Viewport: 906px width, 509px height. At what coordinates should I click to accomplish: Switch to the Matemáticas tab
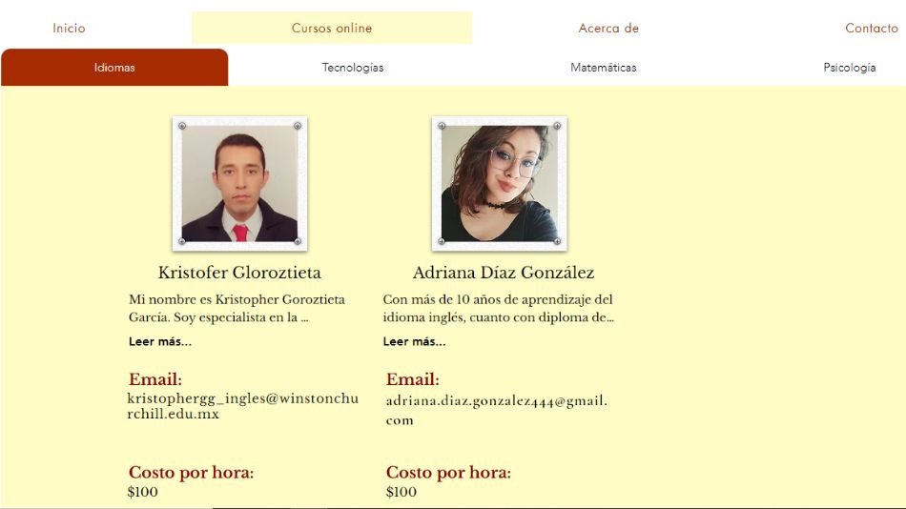604,68
